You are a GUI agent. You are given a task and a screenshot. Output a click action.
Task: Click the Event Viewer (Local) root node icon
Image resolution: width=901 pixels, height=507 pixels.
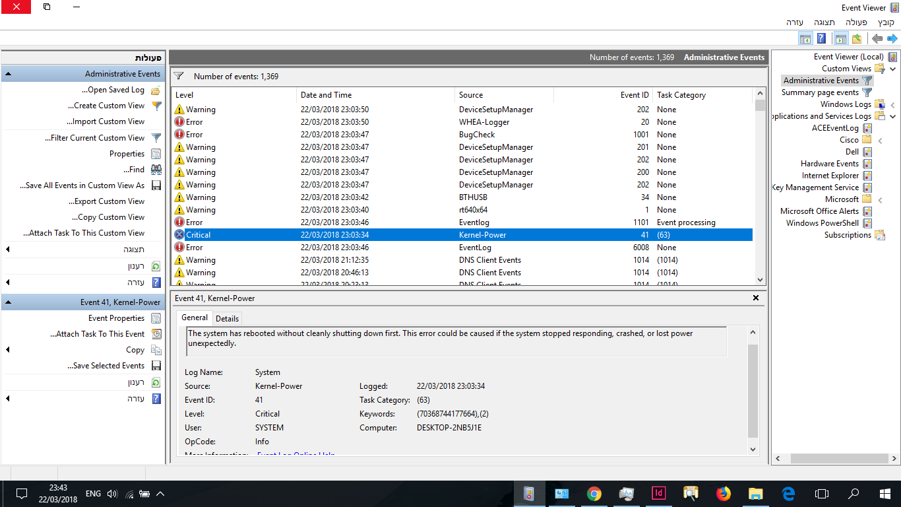pos(893,57)
